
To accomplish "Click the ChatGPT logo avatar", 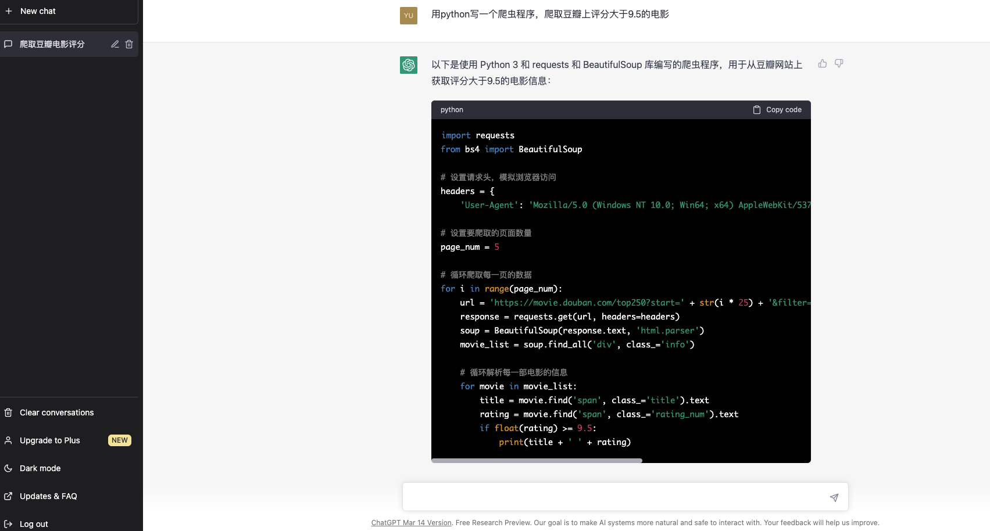I will pyautogui.click(x=409, y=65).
